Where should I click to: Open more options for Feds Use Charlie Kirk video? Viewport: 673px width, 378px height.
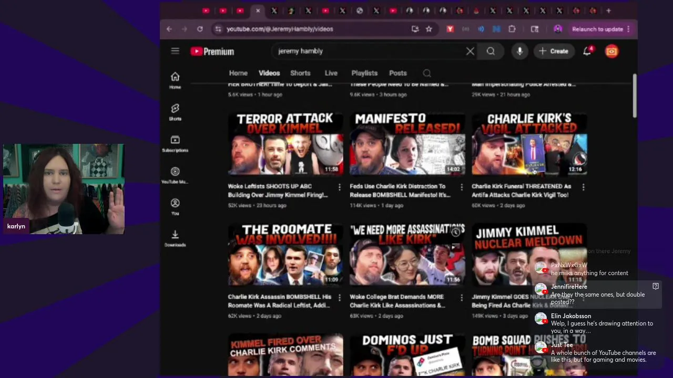pos(462,187)
